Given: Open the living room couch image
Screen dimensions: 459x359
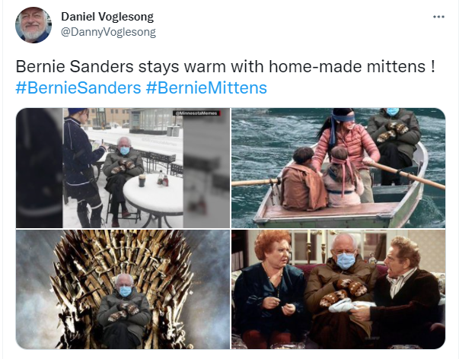Looking at the screenshot, I should pos(339,289).
